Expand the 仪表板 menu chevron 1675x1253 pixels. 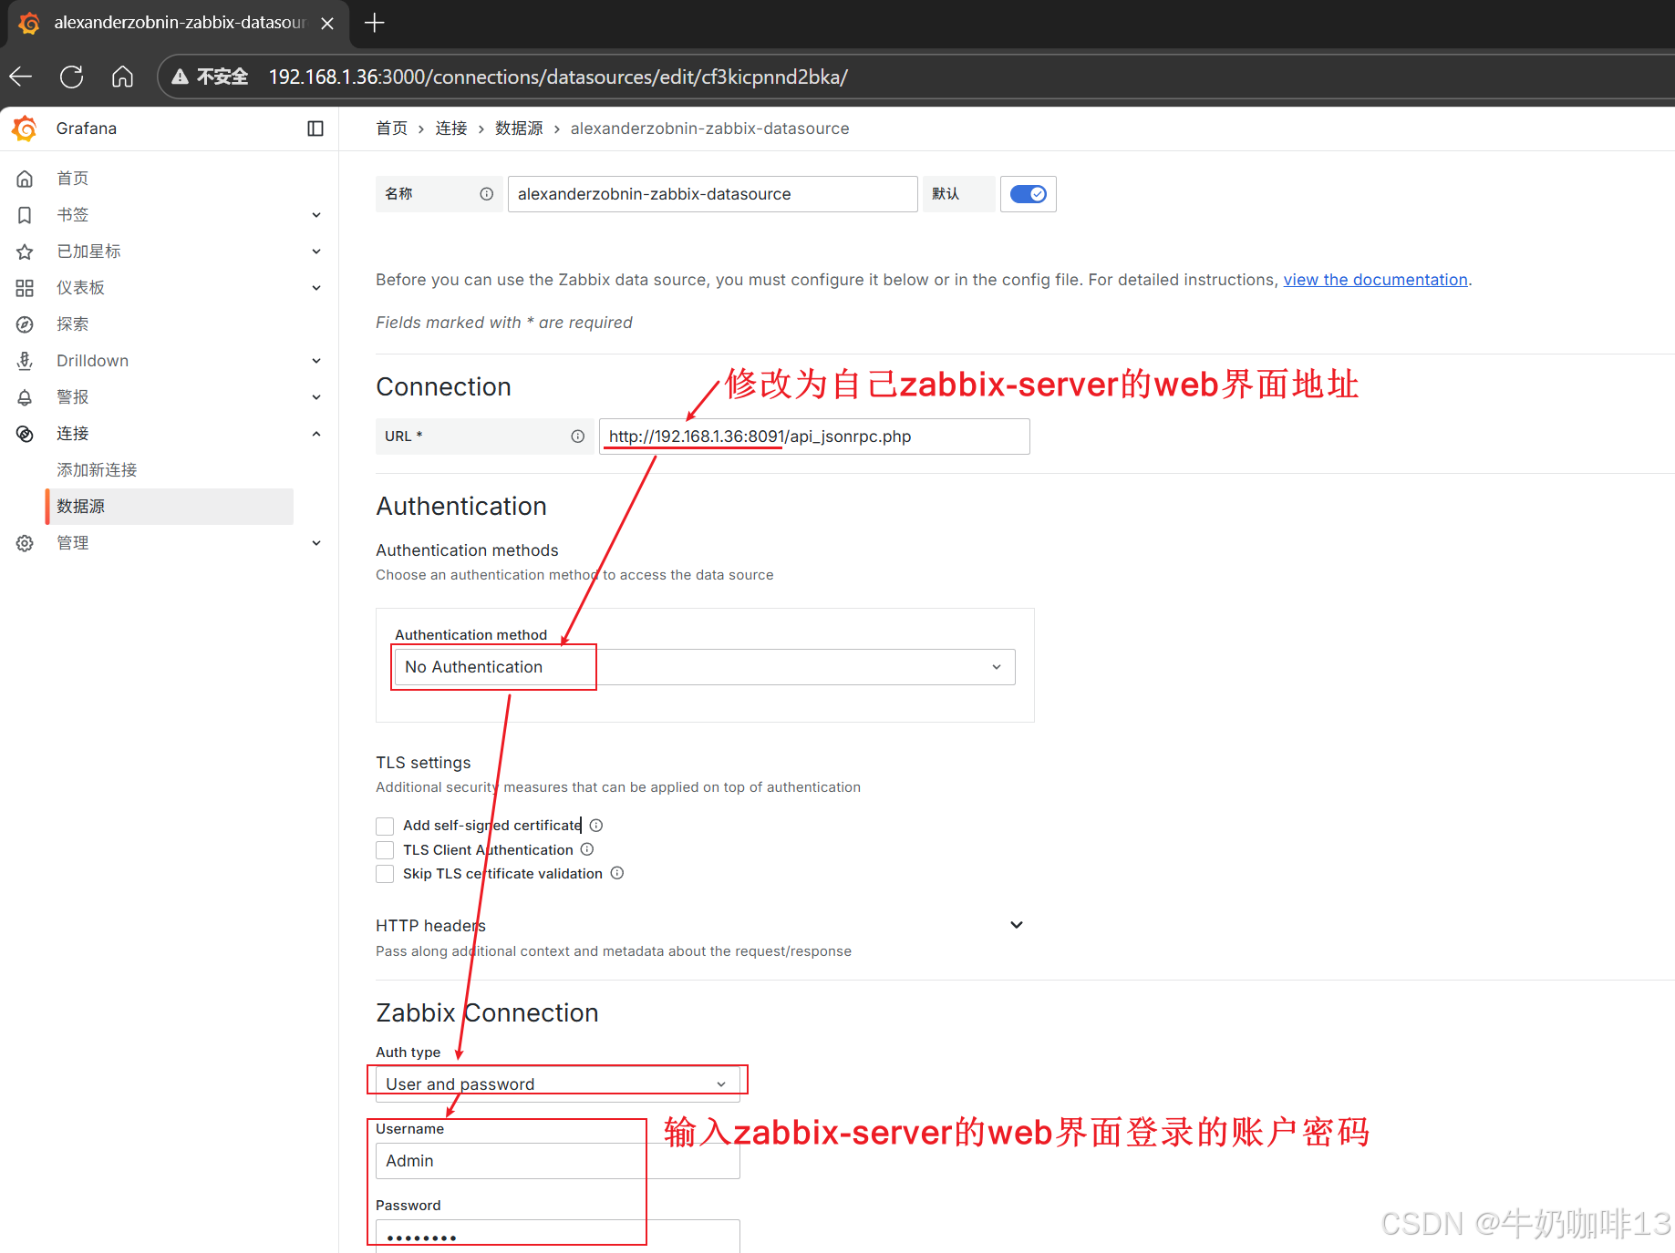[316, 288]
